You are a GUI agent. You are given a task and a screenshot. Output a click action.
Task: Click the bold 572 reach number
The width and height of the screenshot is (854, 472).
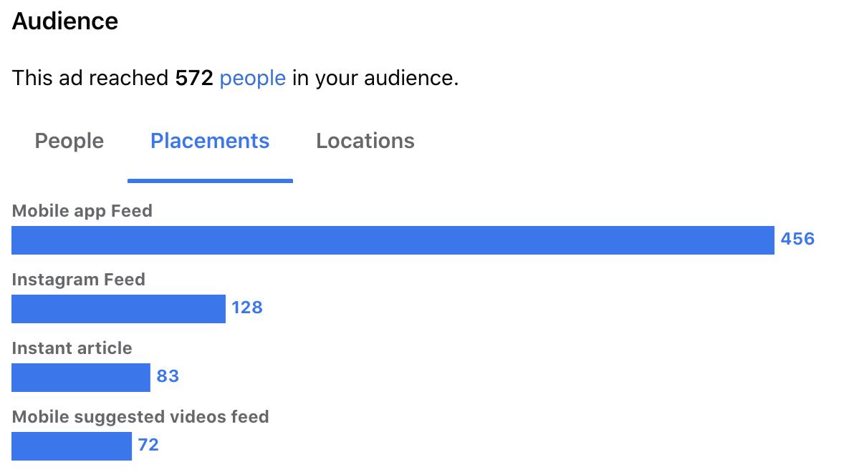coord(194,78)
